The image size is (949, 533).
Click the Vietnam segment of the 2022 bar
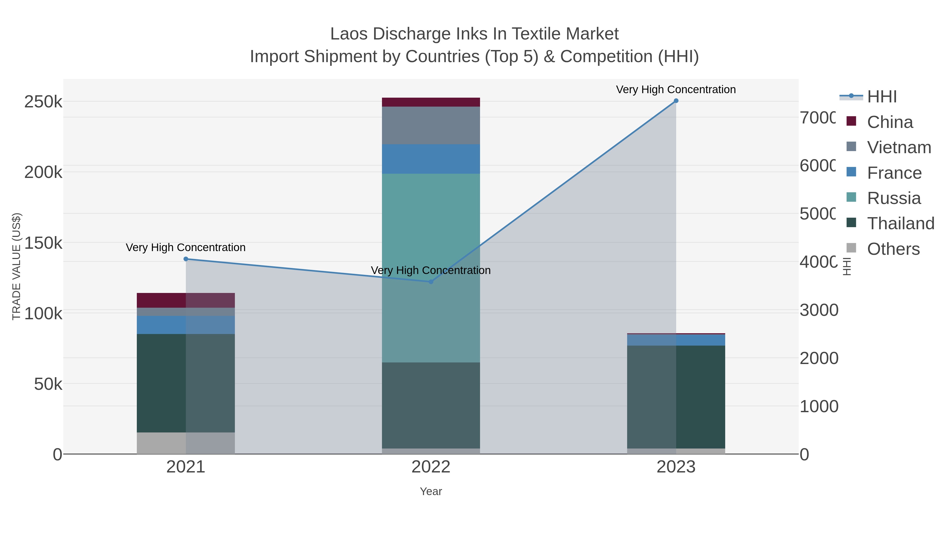pyautogui.click(x=431, y=126)
